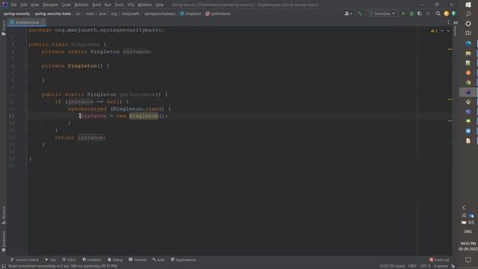Open the Window menu
The height and width of the screenshot is (269, 478).
click(x=144, y=5)
